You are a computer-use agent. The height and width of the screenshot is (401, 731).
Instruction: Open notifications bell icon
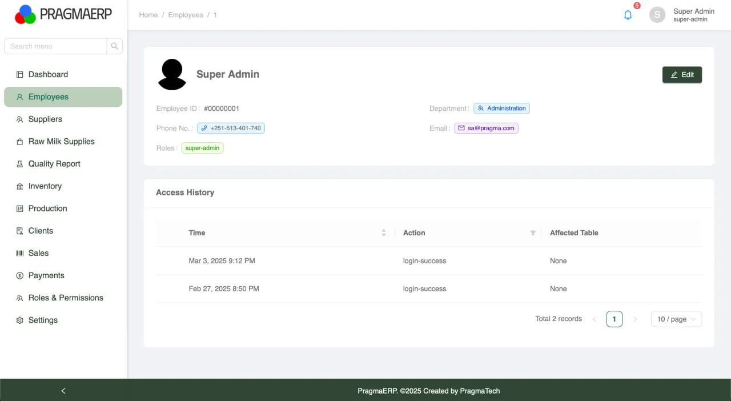pyautogui.click(x=628, y=15)
